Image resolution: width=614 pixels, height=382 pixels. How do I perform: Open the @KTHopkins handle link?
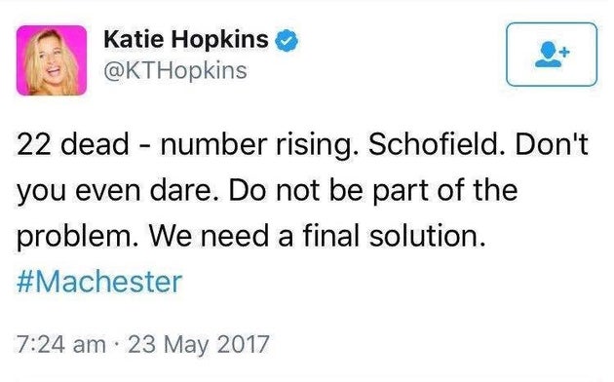click(175, 71)
